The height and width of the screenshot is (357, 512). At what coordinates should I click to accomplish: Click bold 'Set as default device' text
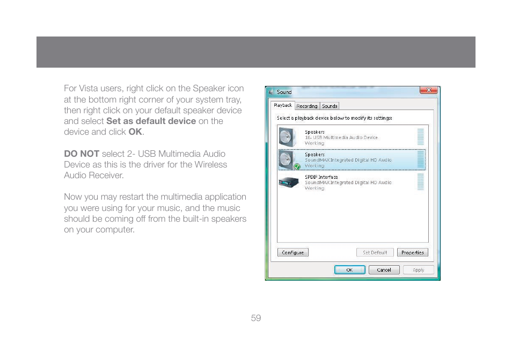(151, 121)
